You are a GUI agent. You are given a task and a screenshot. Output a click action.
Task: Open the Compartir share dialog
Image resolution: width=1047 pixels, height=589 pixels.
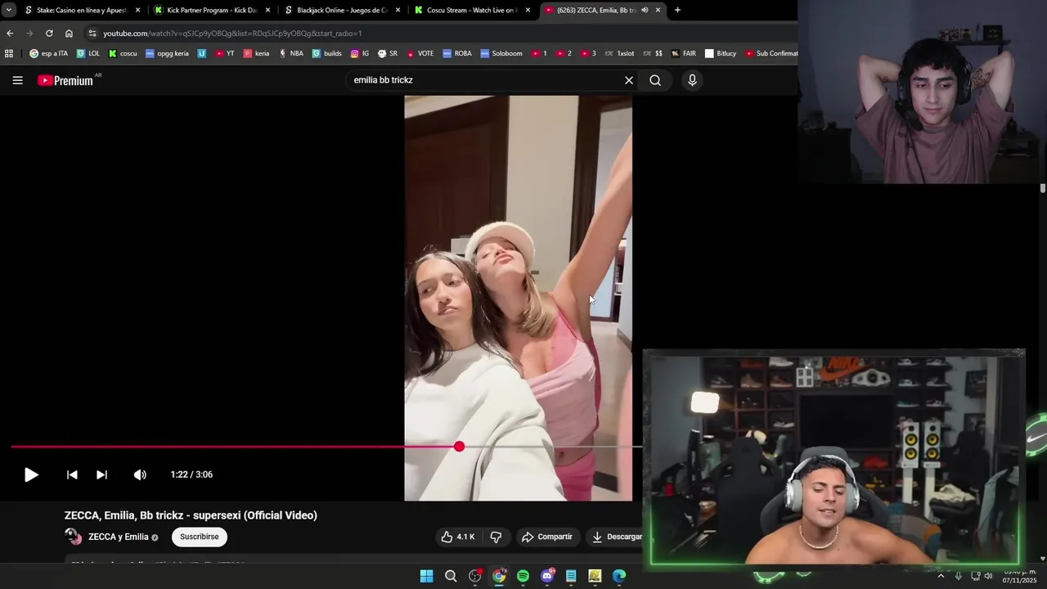(547, 537)
